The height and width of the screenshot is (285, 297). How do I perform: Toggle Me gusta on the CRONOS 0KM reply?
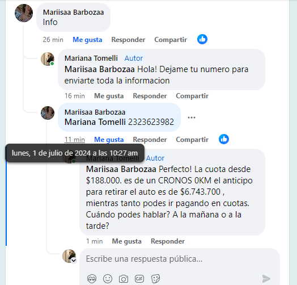coord(127,241)
